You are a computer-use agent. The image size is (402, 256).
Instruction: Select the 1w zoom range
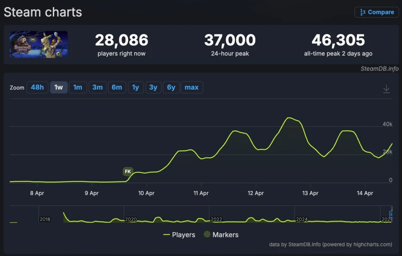[59, 87]
